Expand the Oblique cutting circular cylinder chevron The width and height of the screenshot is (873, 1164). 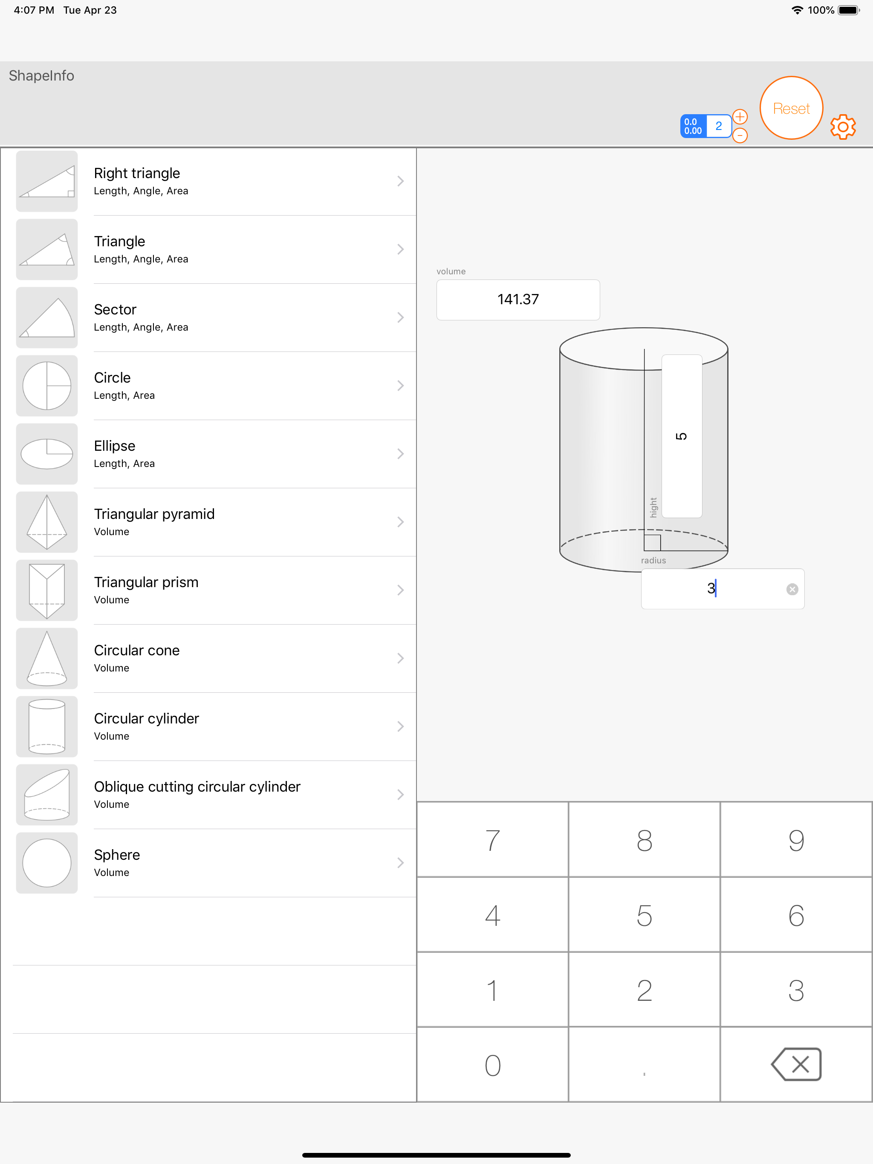[400, 795]
